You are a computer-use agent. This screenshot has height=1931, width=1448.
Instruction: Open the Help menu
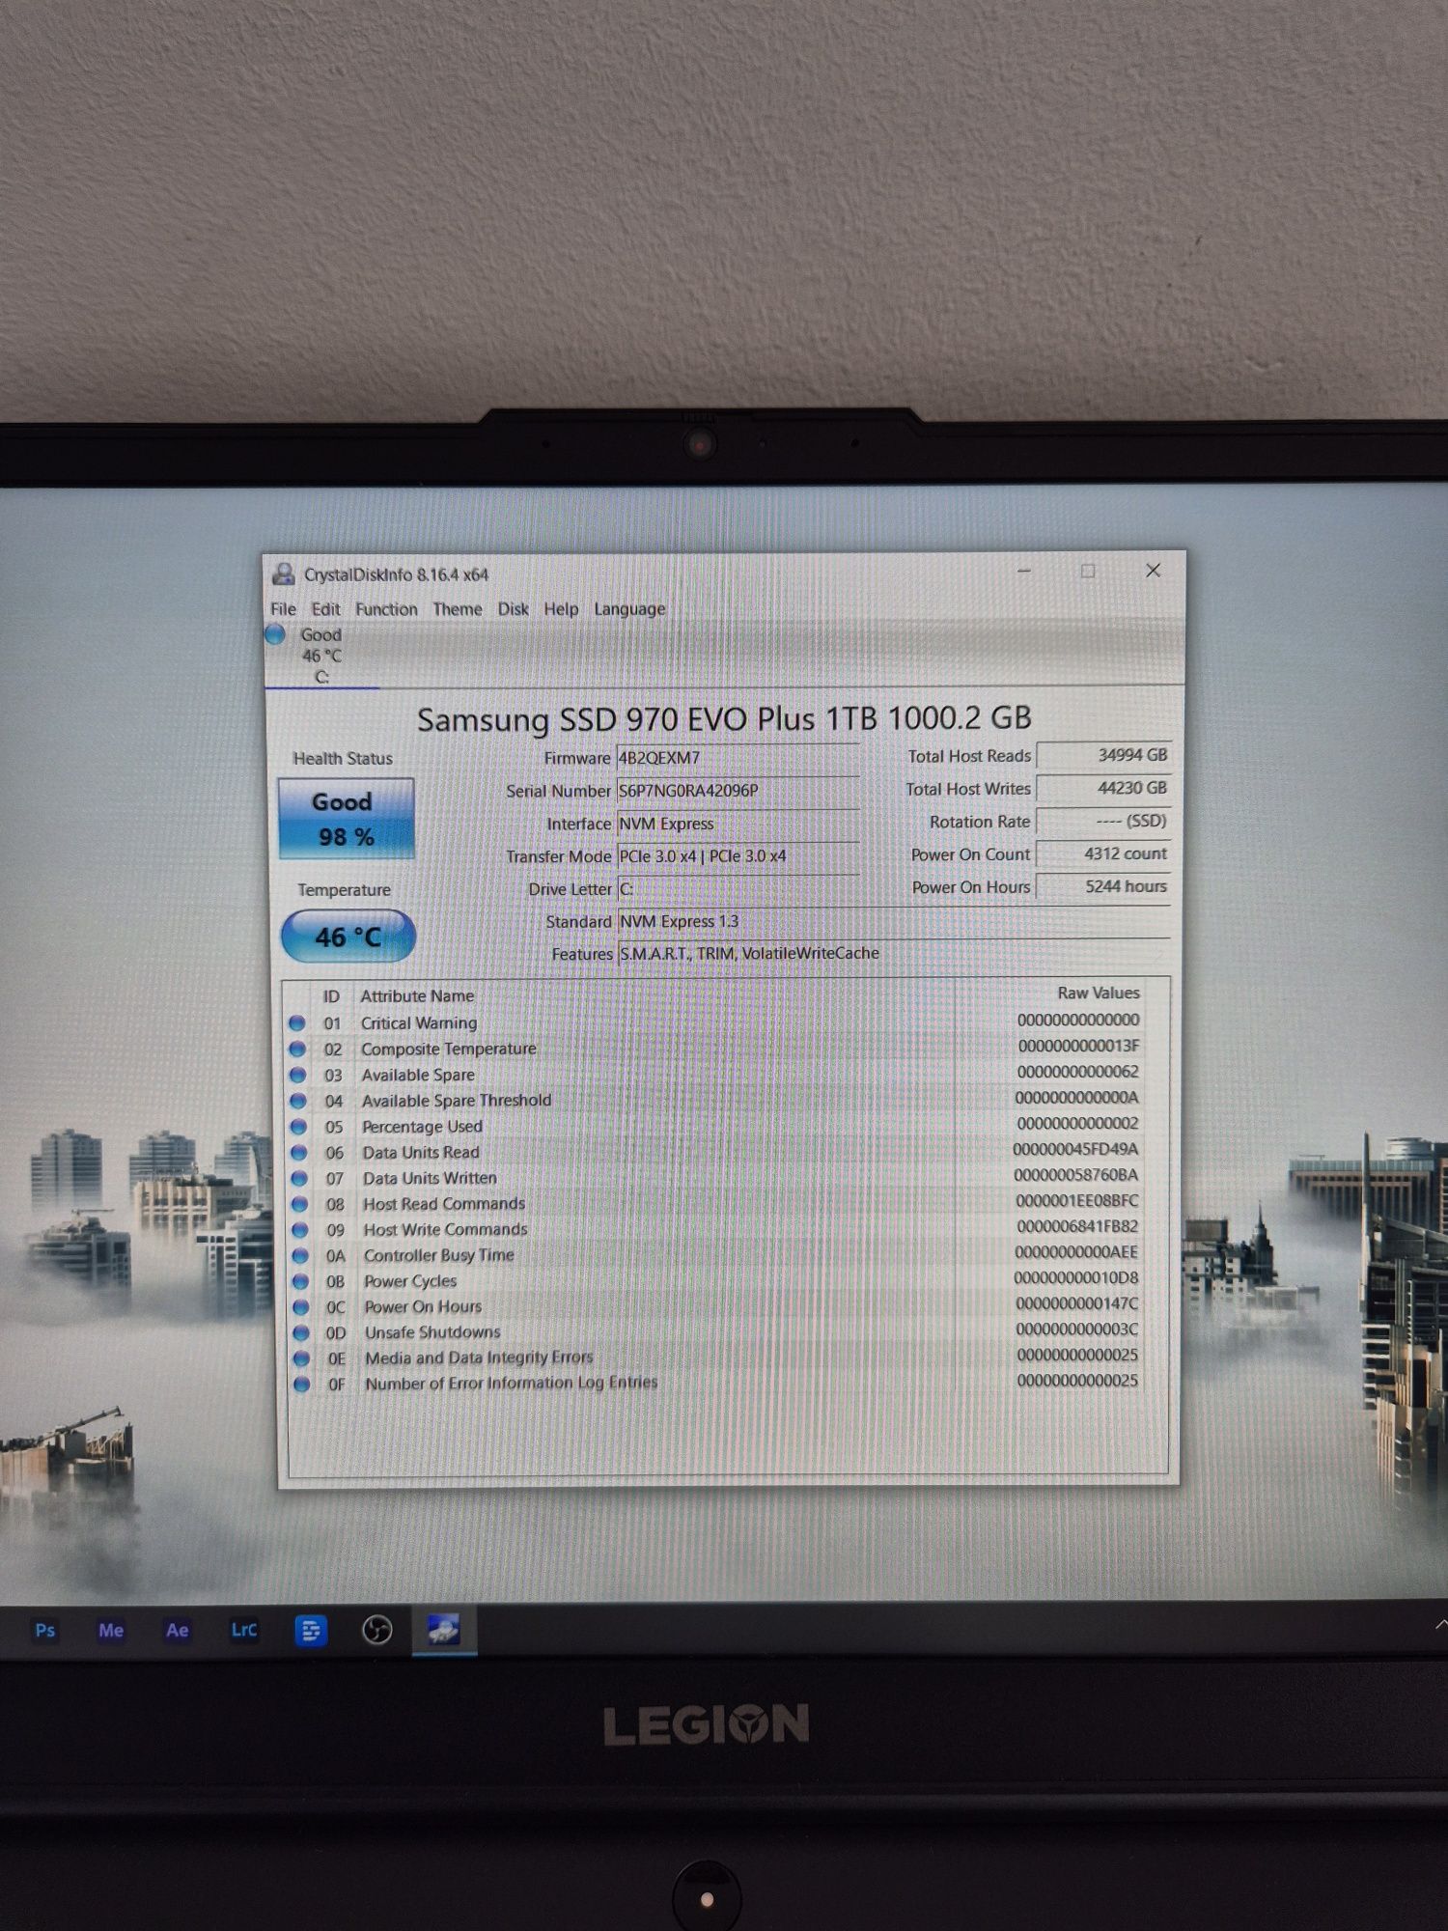560,609
